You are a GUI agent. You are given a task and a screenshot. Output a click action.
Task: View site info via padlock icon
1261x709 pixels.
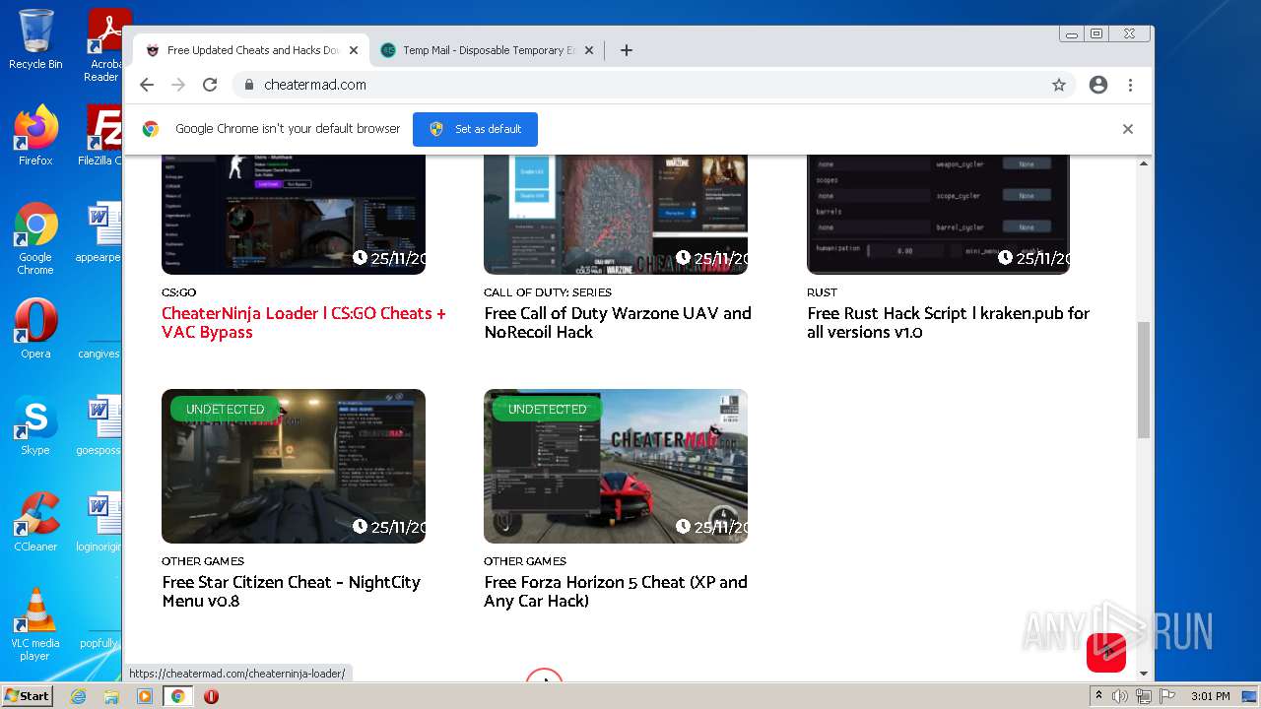point(248,85)
